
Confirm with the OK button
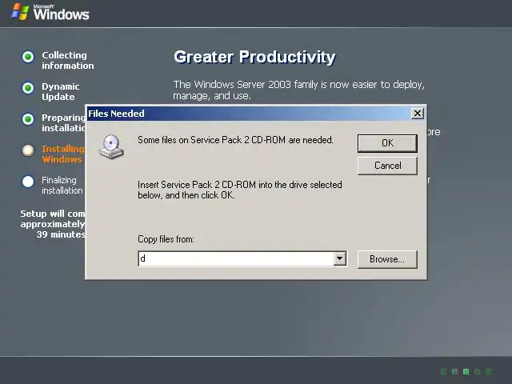coord(387,143)
